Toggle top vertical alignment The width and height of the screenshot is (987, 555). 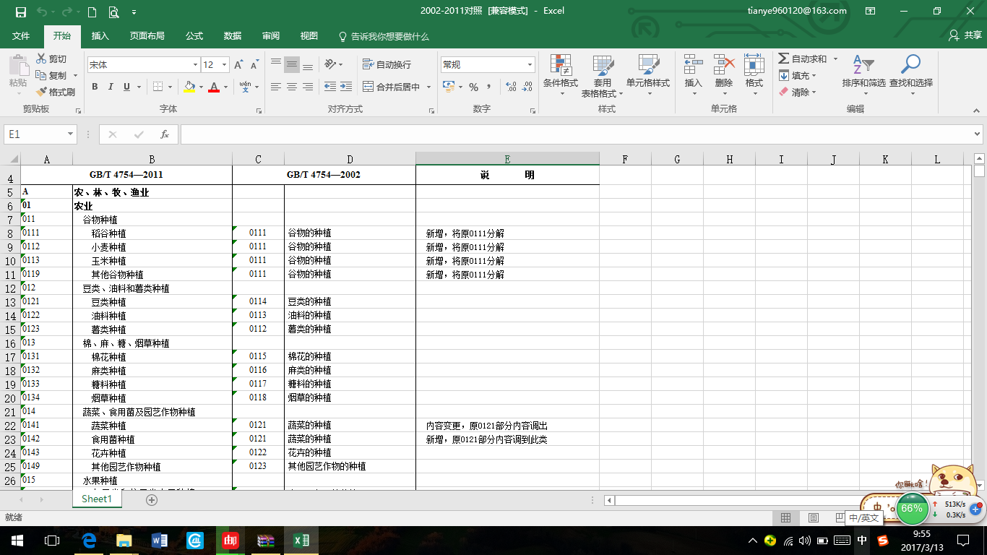(276, 64)
